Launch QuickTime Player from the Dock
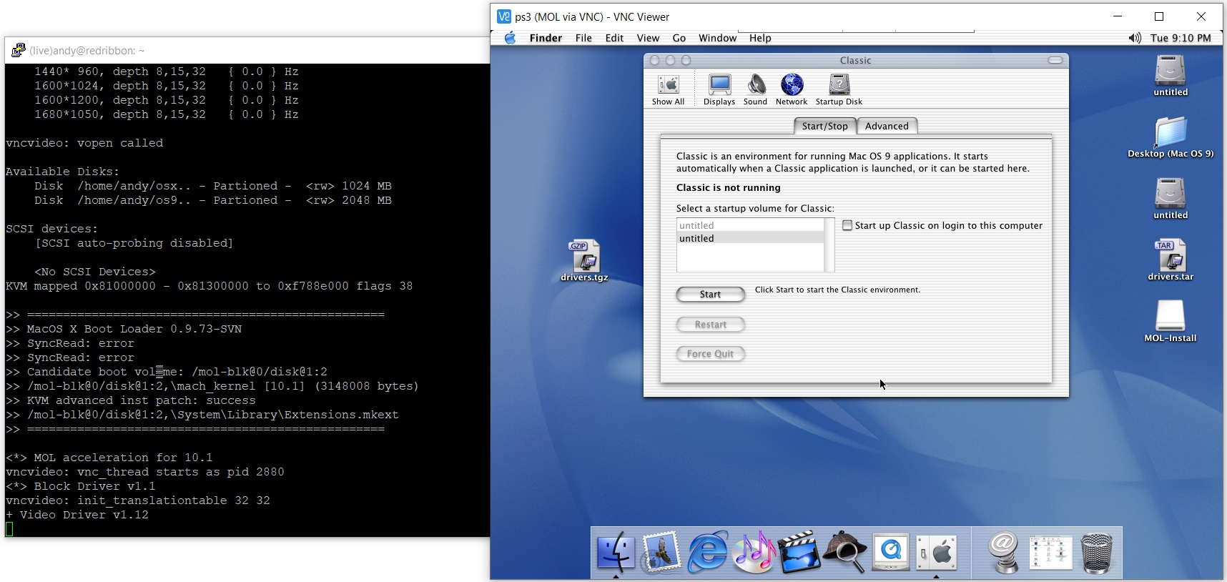Viewport: 1227px width, 582px height. point(890,552)
